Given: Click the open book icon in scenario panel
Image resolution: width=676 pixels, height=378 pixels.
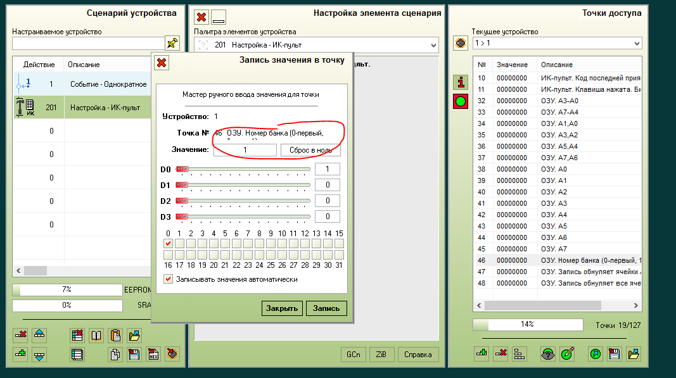Looking at the screenshot, I should pos(96,335).
